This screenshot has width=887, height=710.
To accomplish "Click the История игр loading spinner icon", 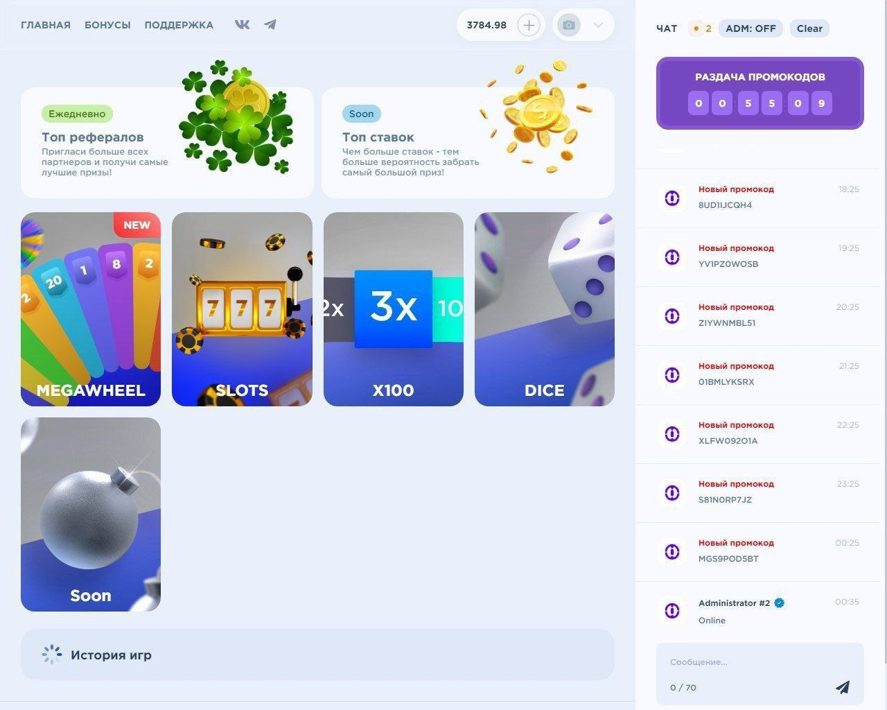I will pos(52,655).
